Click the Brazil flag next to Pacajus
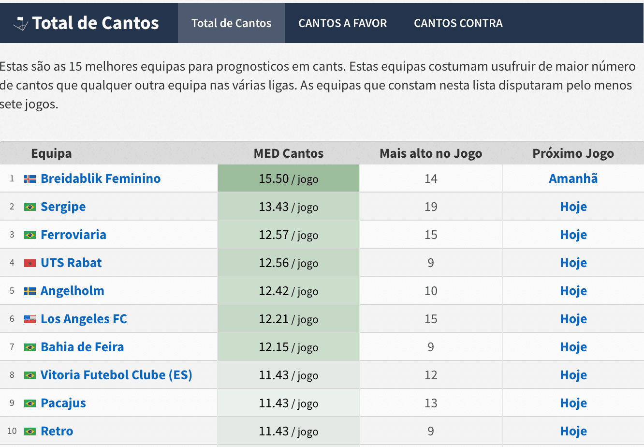 pos(30,403)
